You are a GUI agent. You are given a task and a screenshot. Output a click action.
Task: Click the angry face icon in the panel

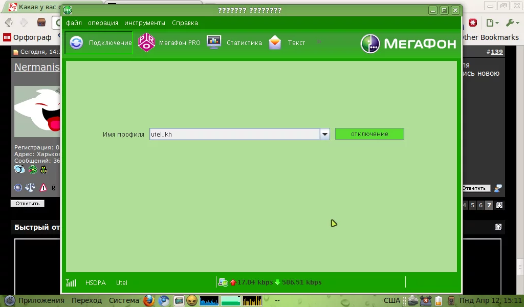(x=191, y=301)
